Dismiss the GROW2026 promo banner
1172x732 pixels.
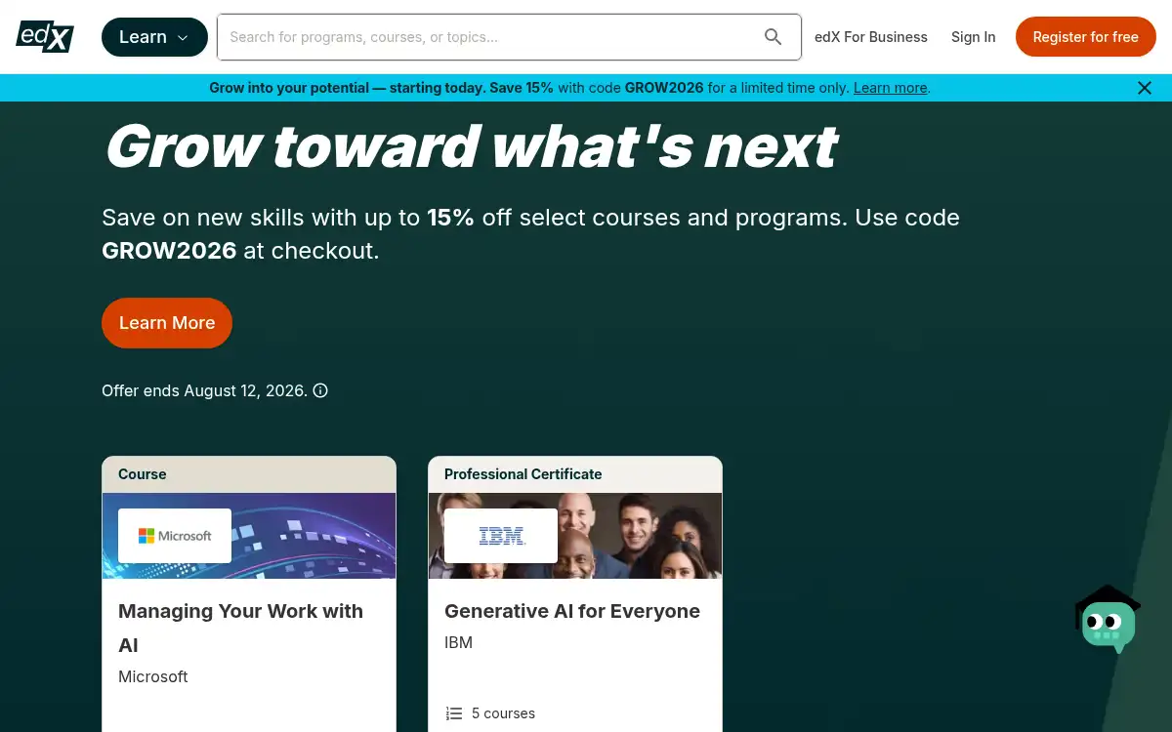(x=1145, y=88)
